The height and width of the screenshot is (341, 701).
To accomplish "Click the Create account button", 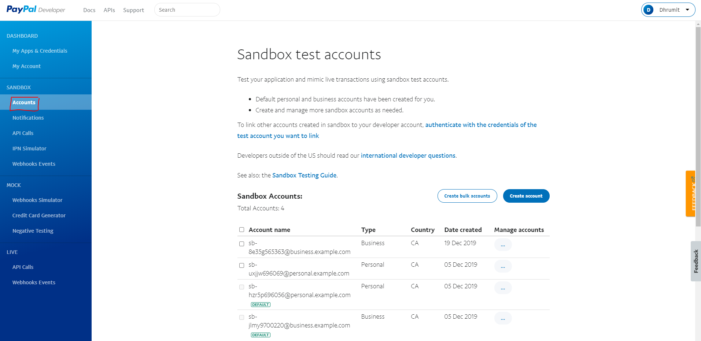I will coord(526,196).
